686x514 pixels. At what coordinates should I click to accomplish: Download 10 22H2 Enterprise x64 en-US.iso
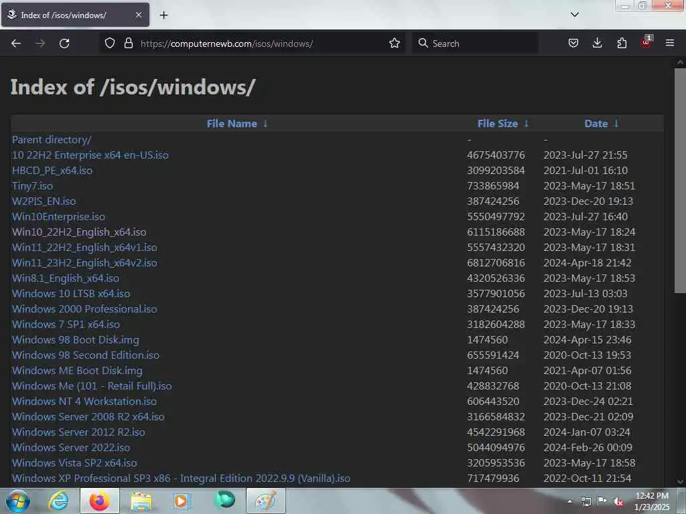click(90, 155)
